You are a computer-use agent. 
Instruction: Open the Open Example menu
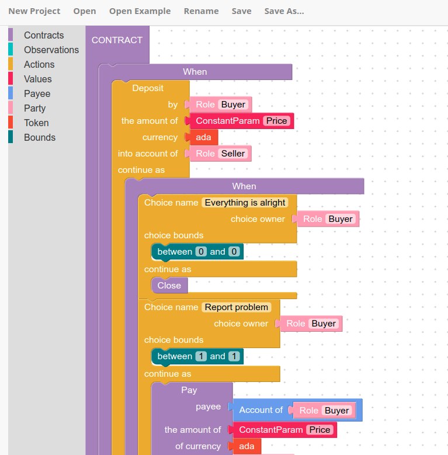(140, 11)
